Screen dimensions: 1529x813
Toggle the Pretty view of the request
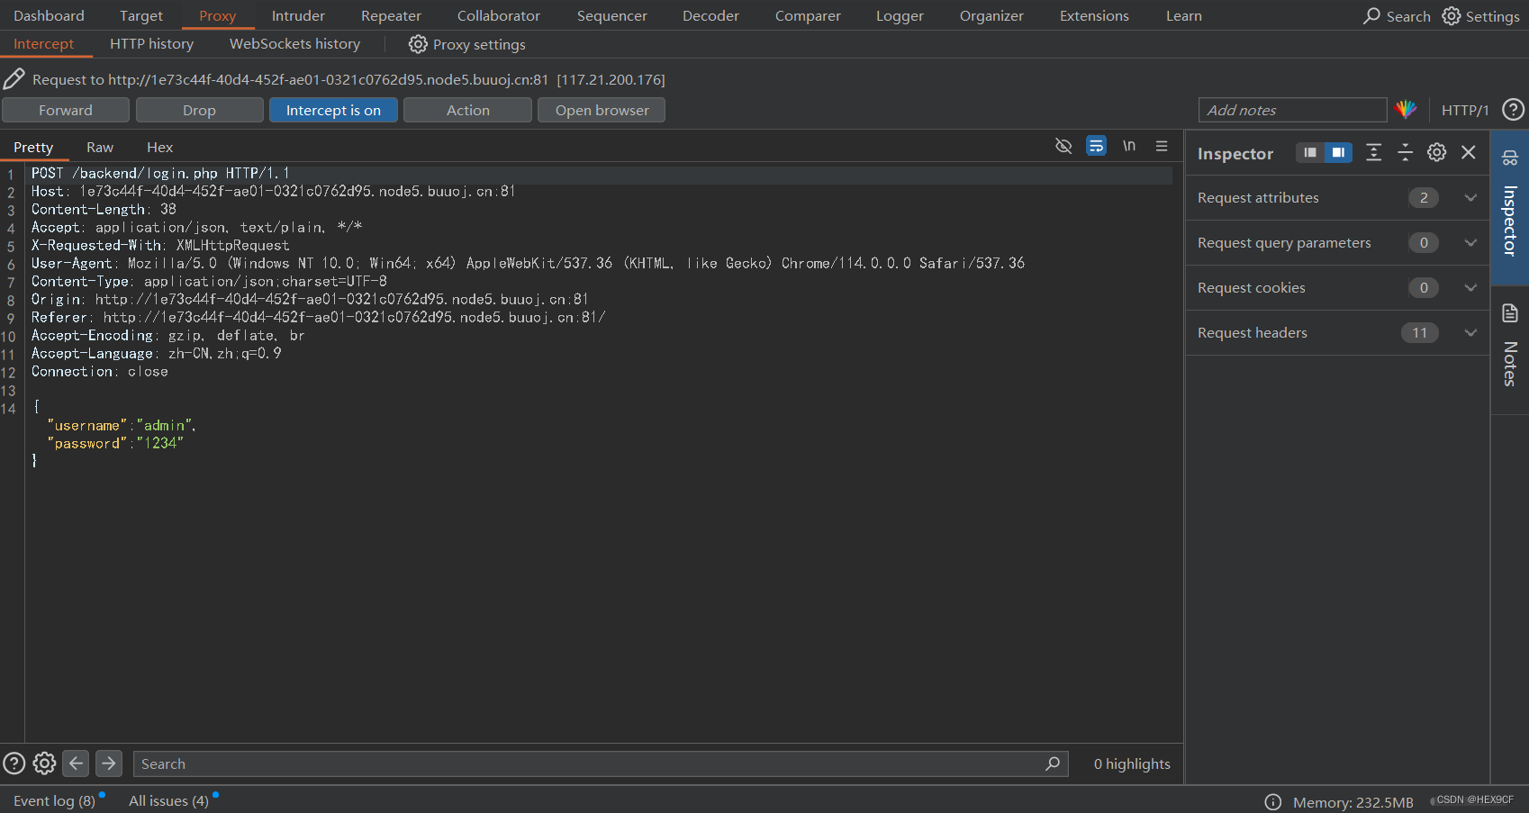coord(34,147)
